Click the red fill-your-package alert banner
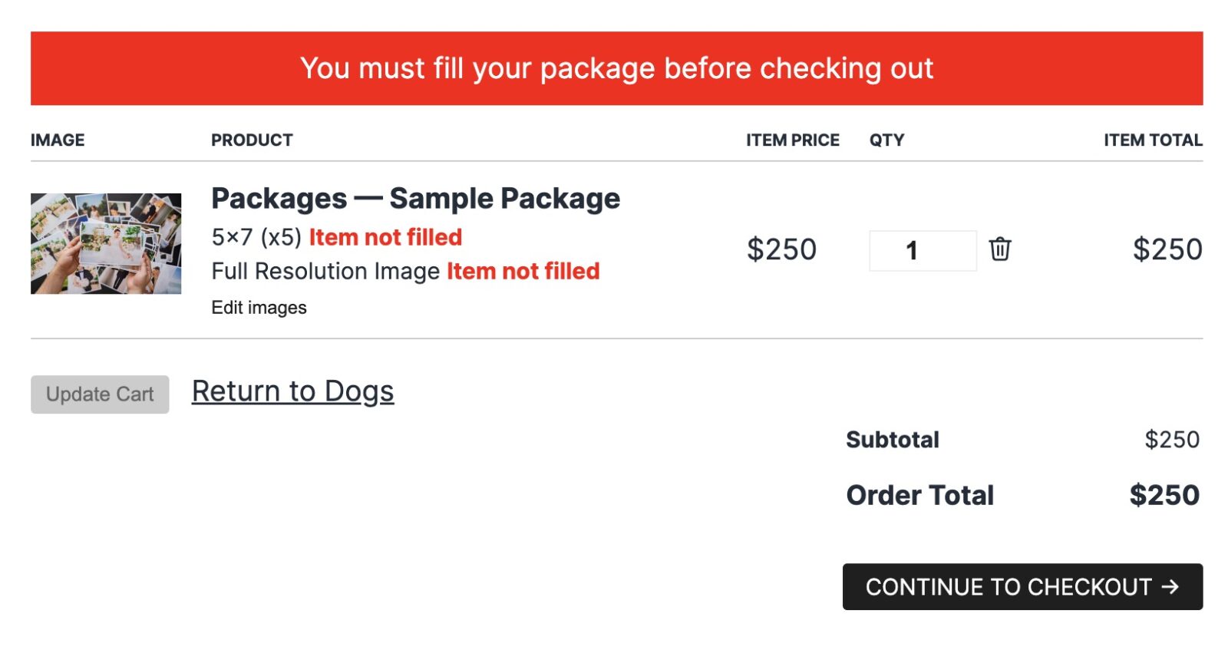Screen dimensions: 1228x650 coord(616,68)
